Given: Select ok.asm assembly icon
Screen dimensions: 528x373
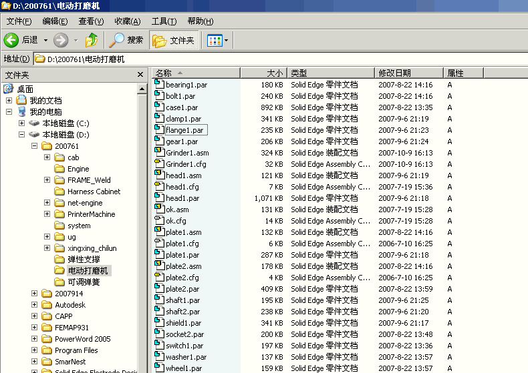Looking at the screenshot, I should [x=159, y=209].
